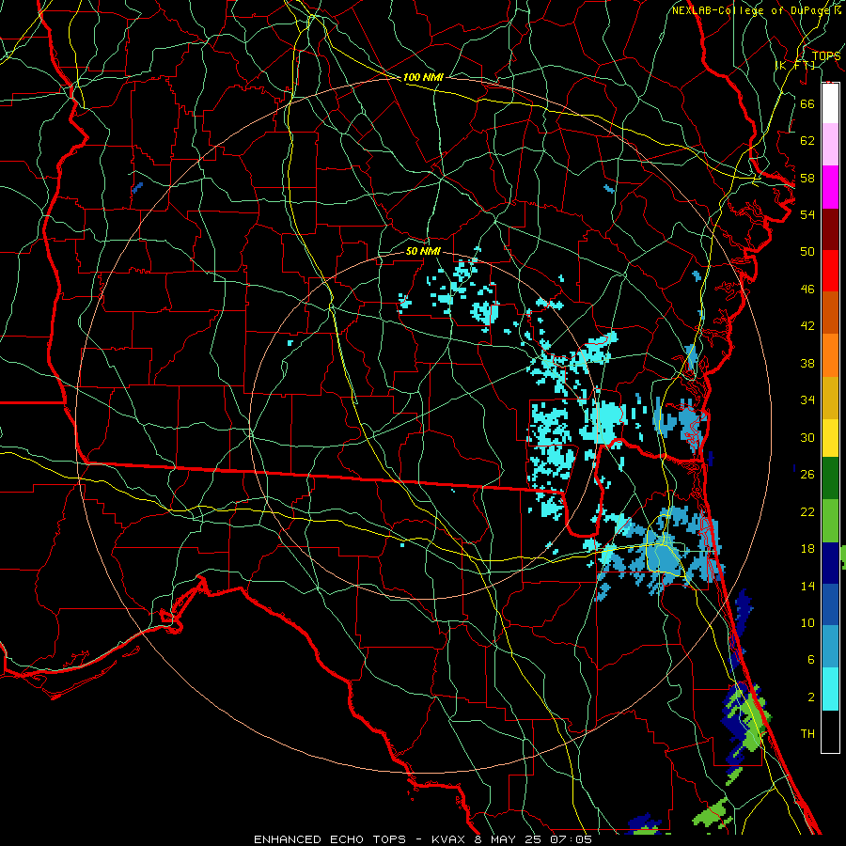Click the magenta color scale segment
This screenshot has height=846, width=846.
pos(830,187)
